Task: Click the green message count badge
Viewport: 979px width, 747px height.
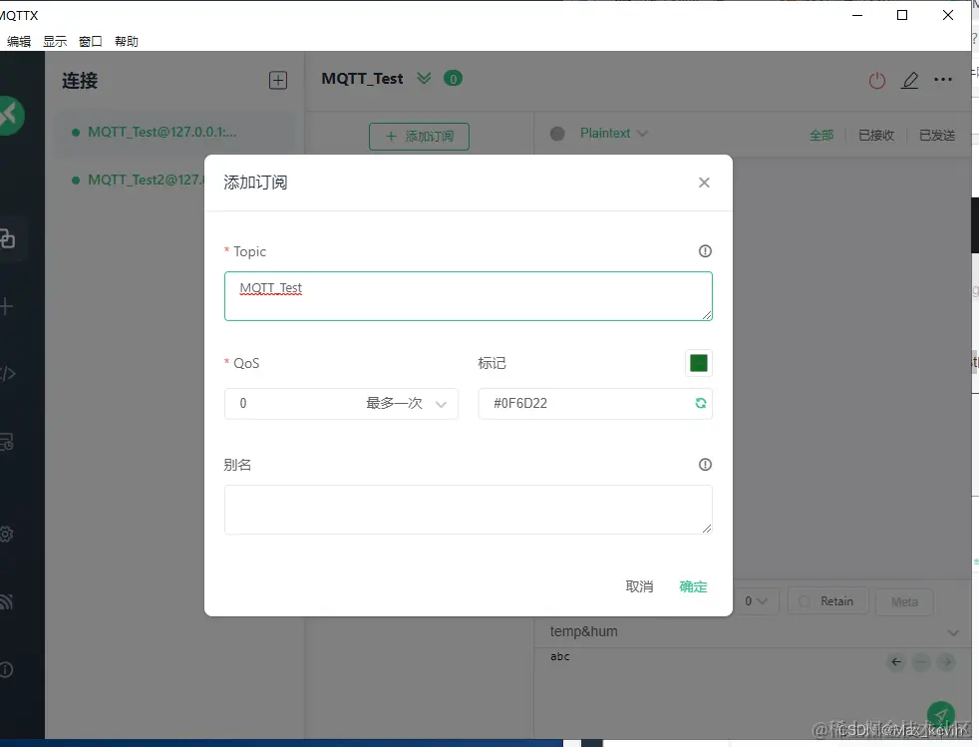Action: (453, 79)
